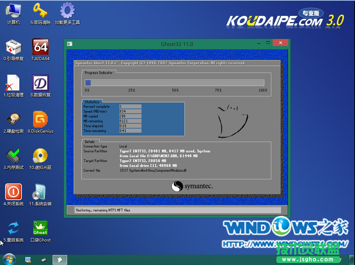This screenshot has width=355, height=265.
Task: Open the 7.AIDA64 desktop icon
Action: point(40,47)
